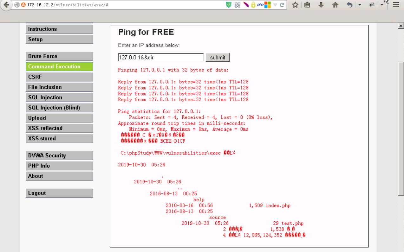Click the yellow padlock icon

pyautogui.click(x=253, y=5)
